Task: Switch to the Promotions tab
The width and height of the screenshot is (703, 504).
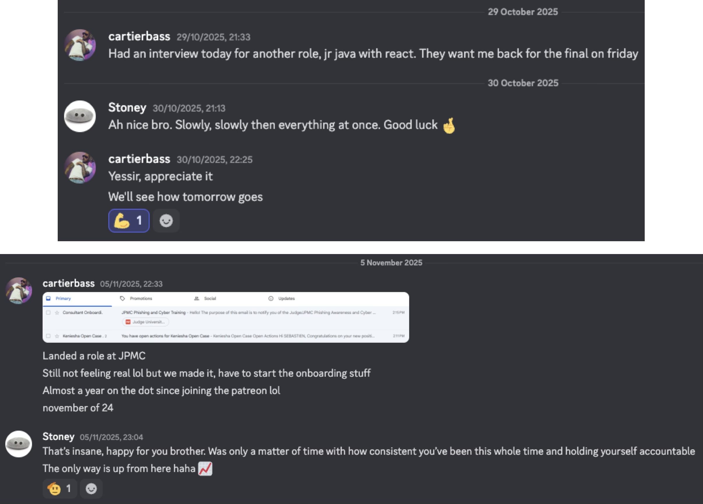Action: (x=140, y=299)
